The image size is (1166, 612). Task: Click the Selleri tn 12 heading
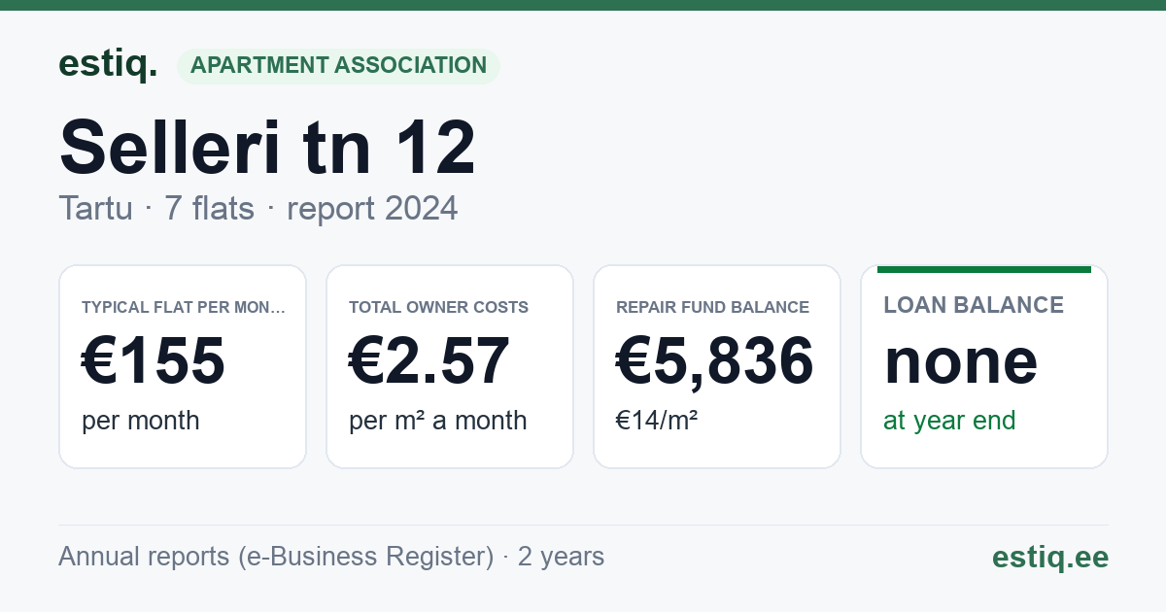click(268, 147)
